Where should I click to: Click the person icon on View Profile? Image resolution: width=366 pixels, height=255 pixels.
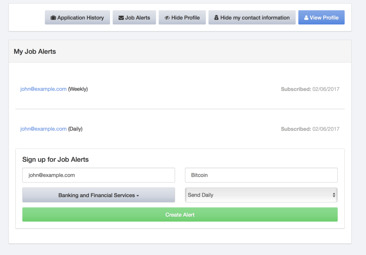click(x=306, y=17)
